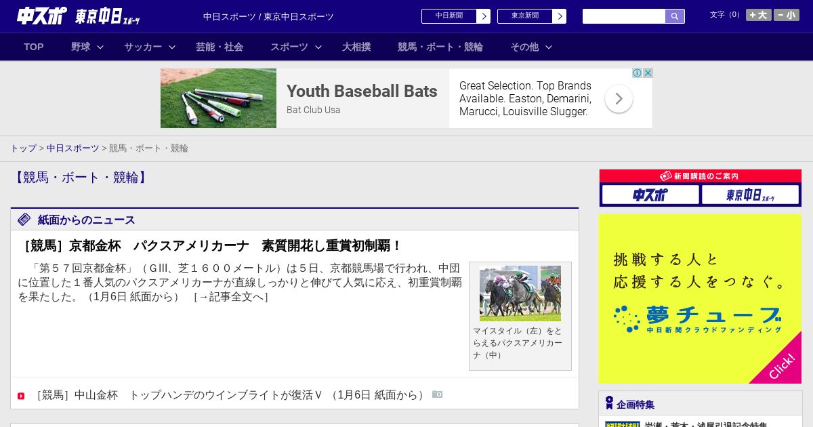Decrease font size with −小 button
The width and height of the screenshot is (813, 427).
[x=787, y=15]
